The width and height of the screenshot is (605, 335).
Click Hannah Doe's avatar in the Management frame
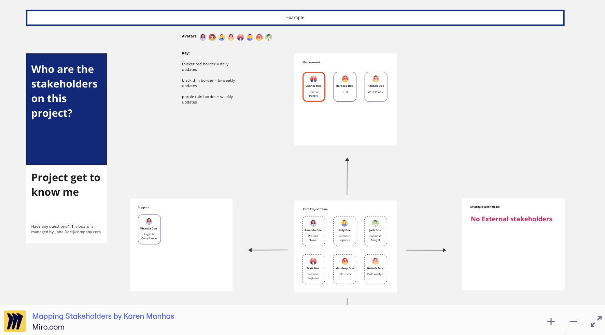click(376, 79)
